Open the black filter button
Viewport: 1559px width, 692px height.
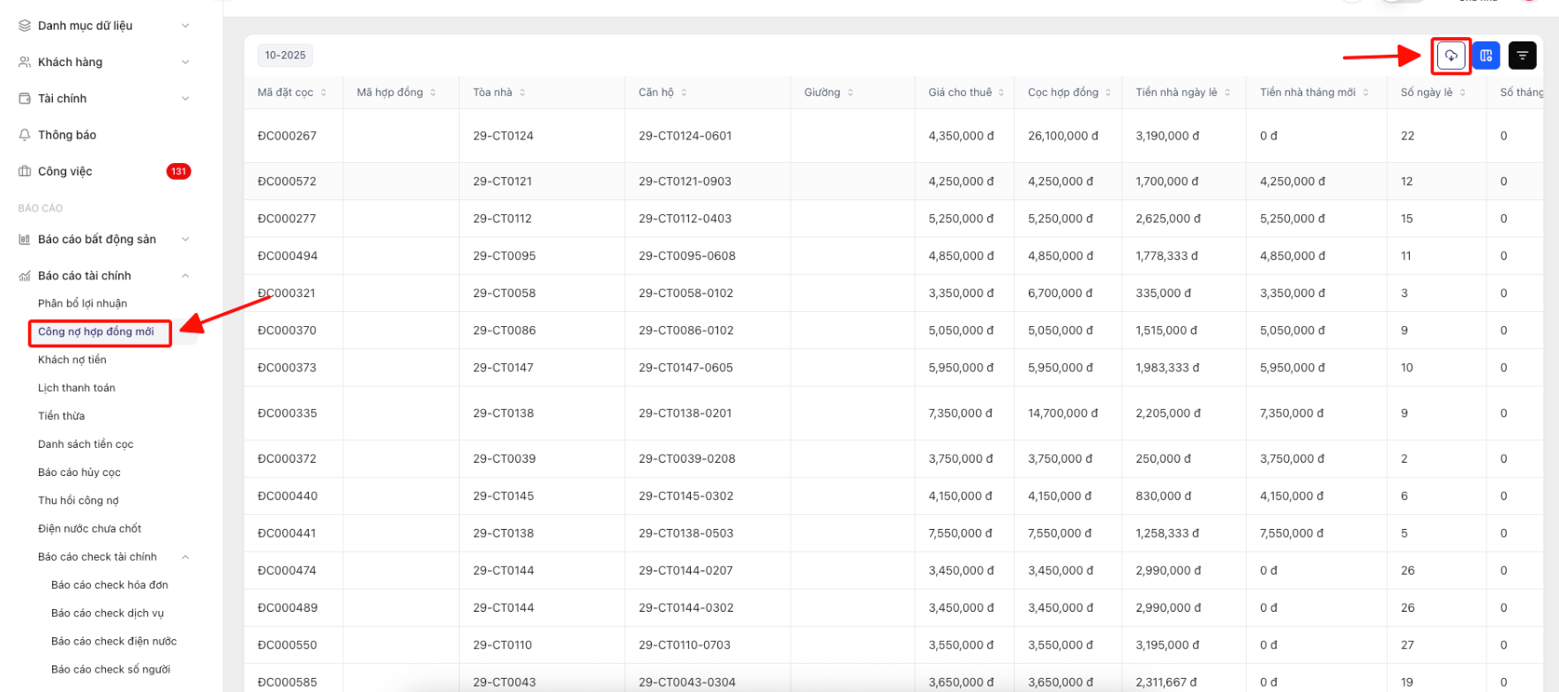(x=1522, y=56)
